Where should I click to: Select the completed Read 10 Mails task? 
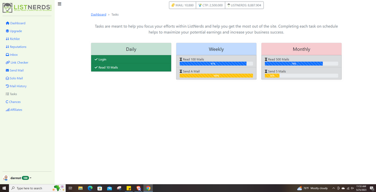pyautogui.click(x=131, y=67)
